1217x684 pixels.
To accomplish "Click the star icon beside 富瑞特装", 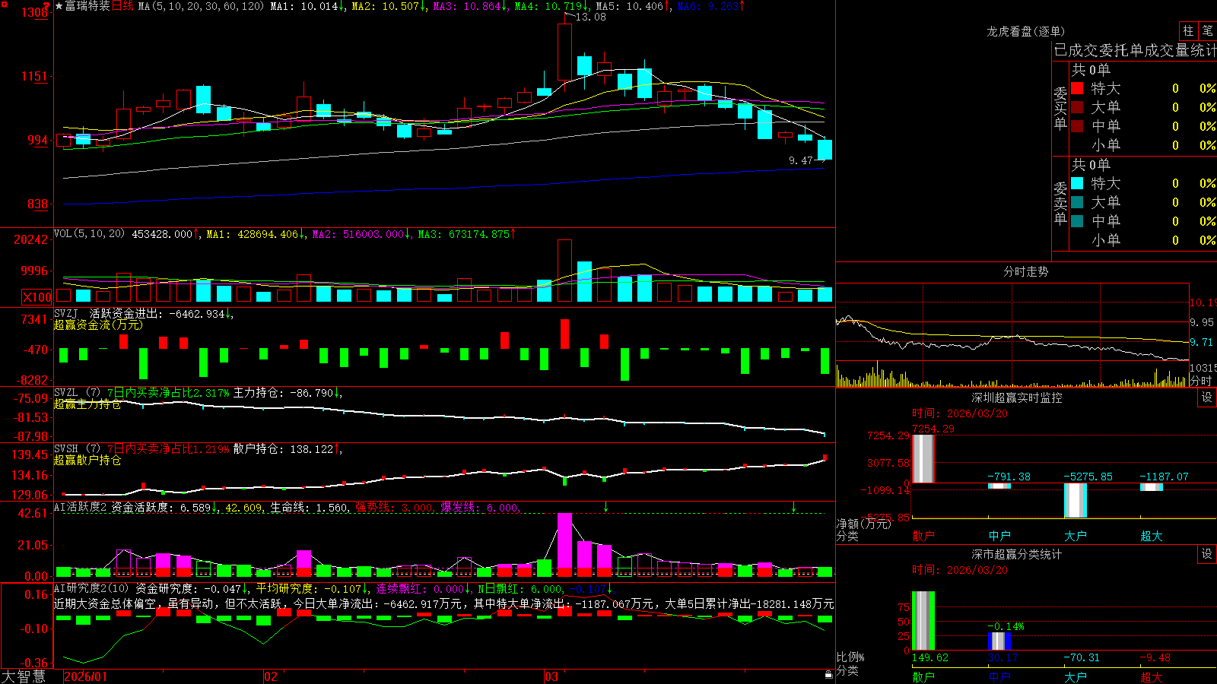I will pos(59,6).
